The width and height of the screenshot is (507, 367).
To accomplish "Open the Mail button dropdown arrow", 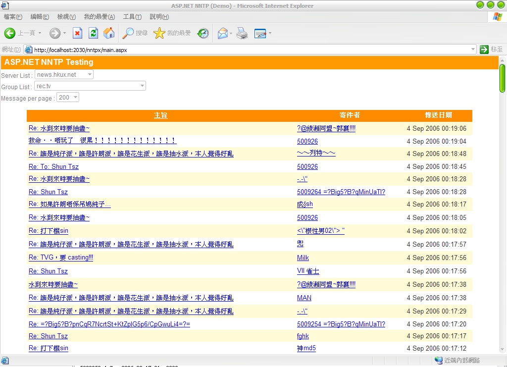I will 231,33.
